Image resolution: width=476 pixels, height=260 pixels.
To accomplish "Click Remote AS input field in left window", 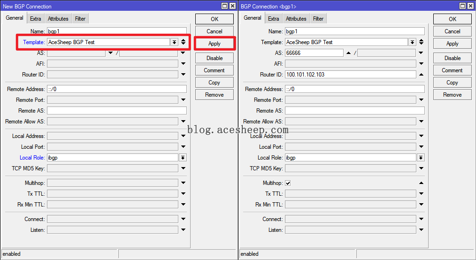I will 116,111.
